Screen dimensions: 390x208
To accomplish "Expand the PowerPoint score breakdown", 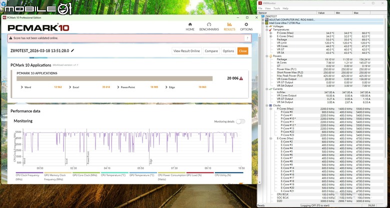I will (118, 87).
